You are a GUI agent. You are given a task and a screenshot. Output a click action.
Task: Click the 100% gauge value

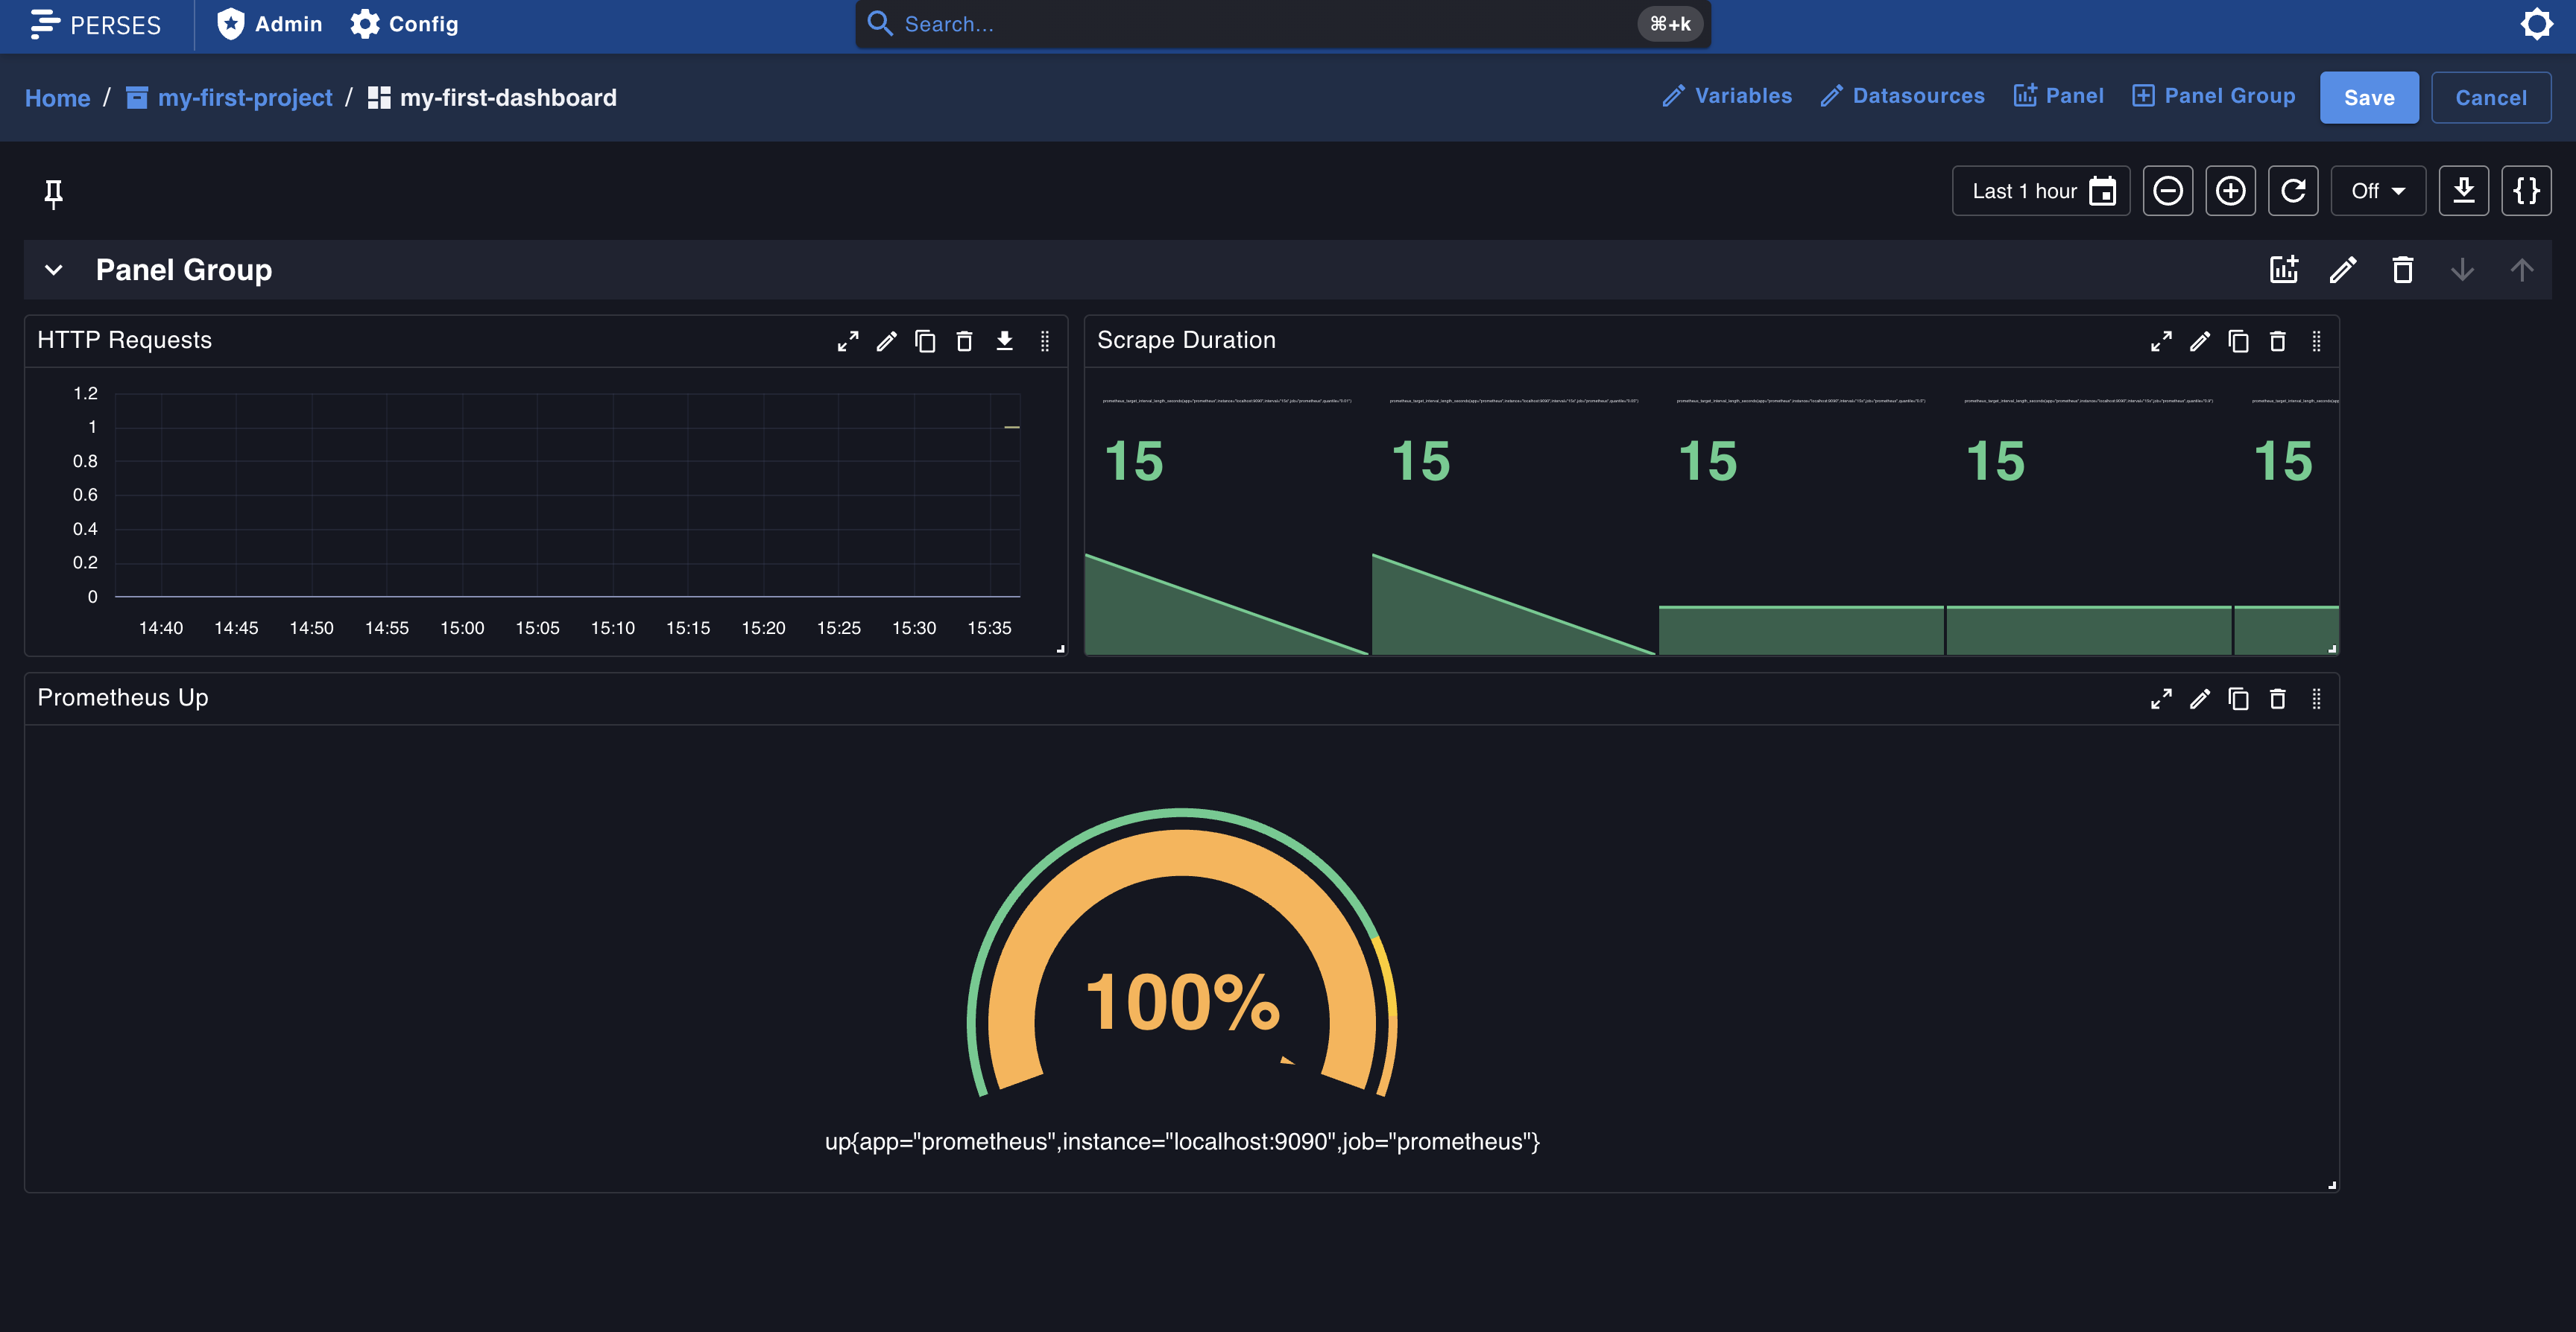(1182, 1002)
